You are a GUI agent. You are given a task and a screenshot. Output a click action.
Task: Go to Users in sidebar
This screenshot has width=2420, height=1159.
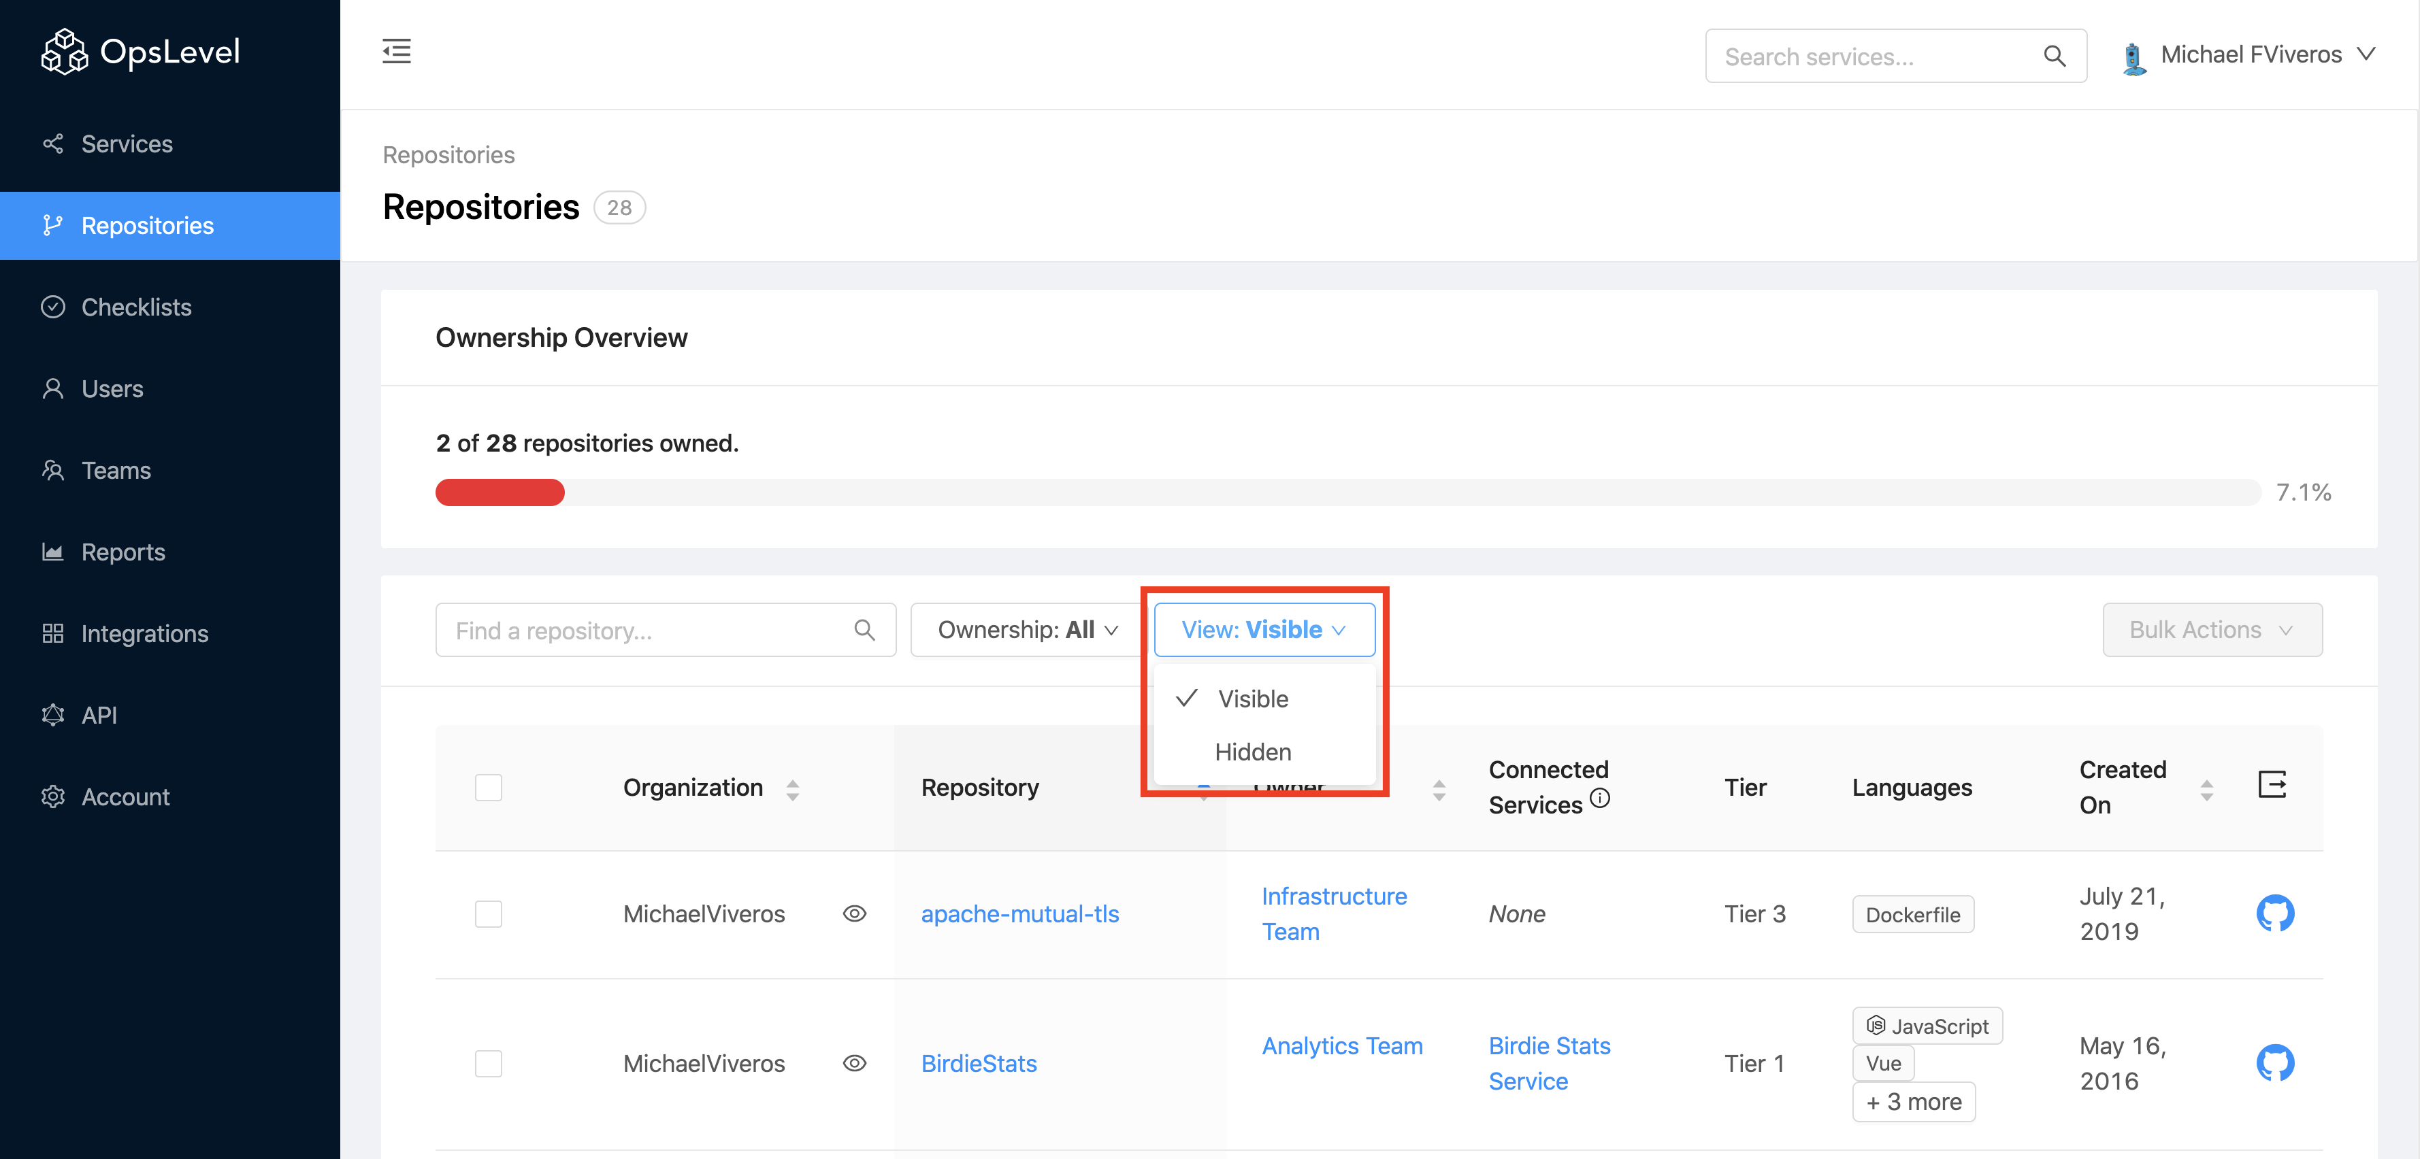170,389
